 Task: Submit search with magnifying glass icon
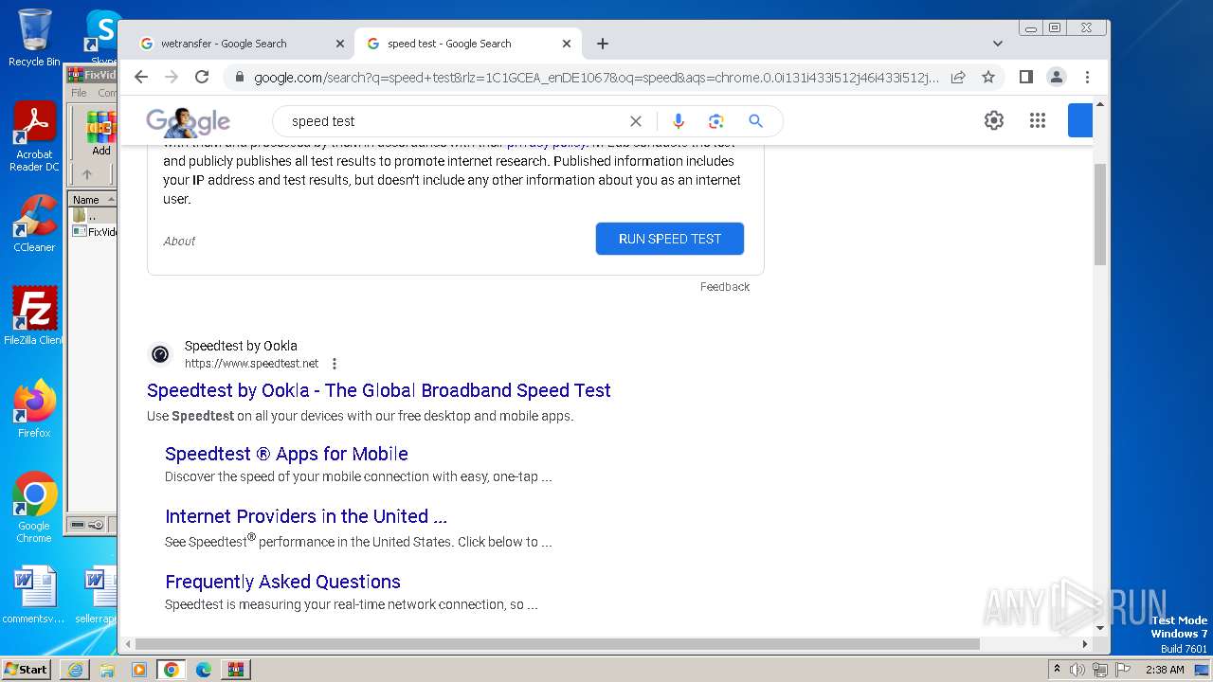(755, 121)
